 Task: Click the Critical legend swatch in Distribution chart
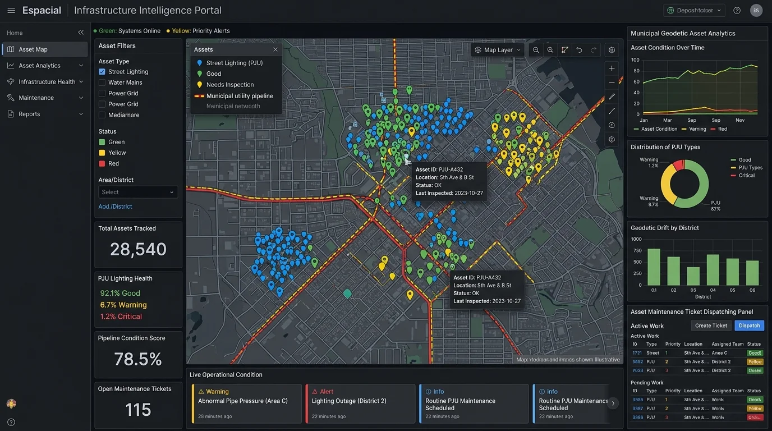[734, 176]
